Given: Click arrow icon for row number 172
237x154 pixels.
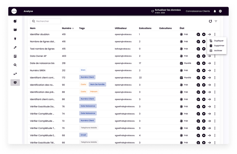Looking at the screenshot, I should (x=209, y=78).
